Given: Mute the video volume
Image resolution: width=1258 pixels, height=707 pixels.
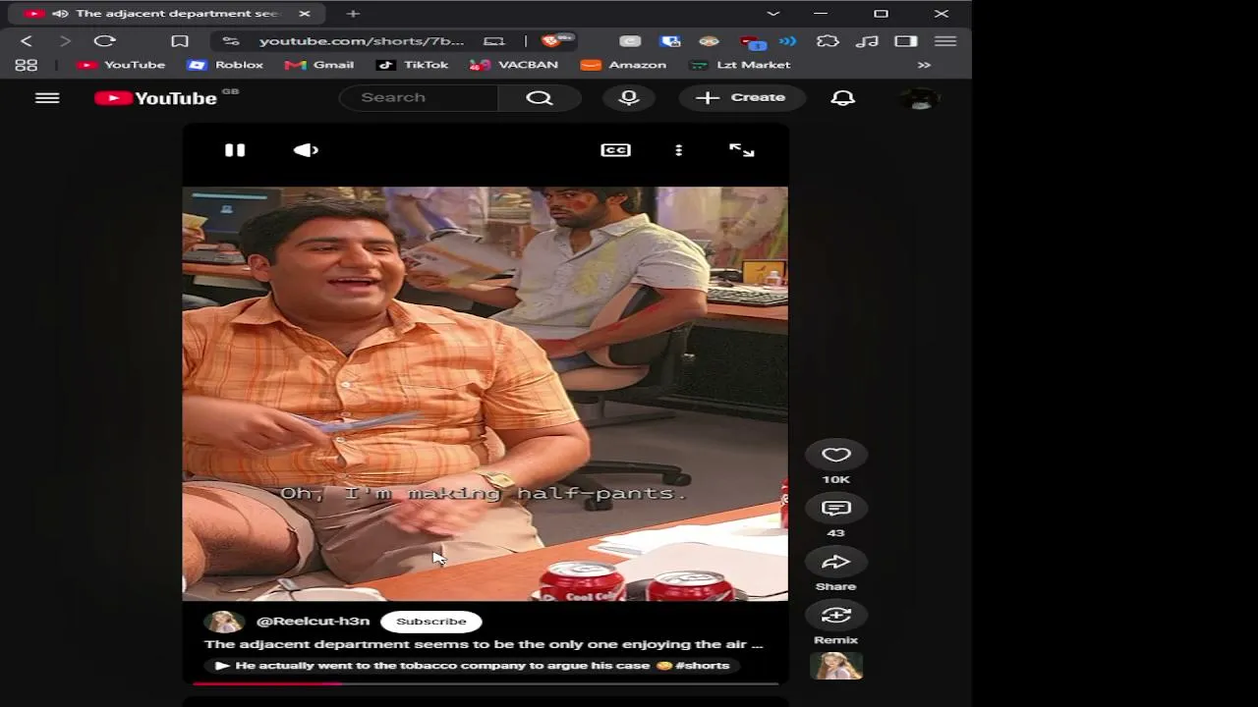Looking at the screenshot, I should point(306,150).
